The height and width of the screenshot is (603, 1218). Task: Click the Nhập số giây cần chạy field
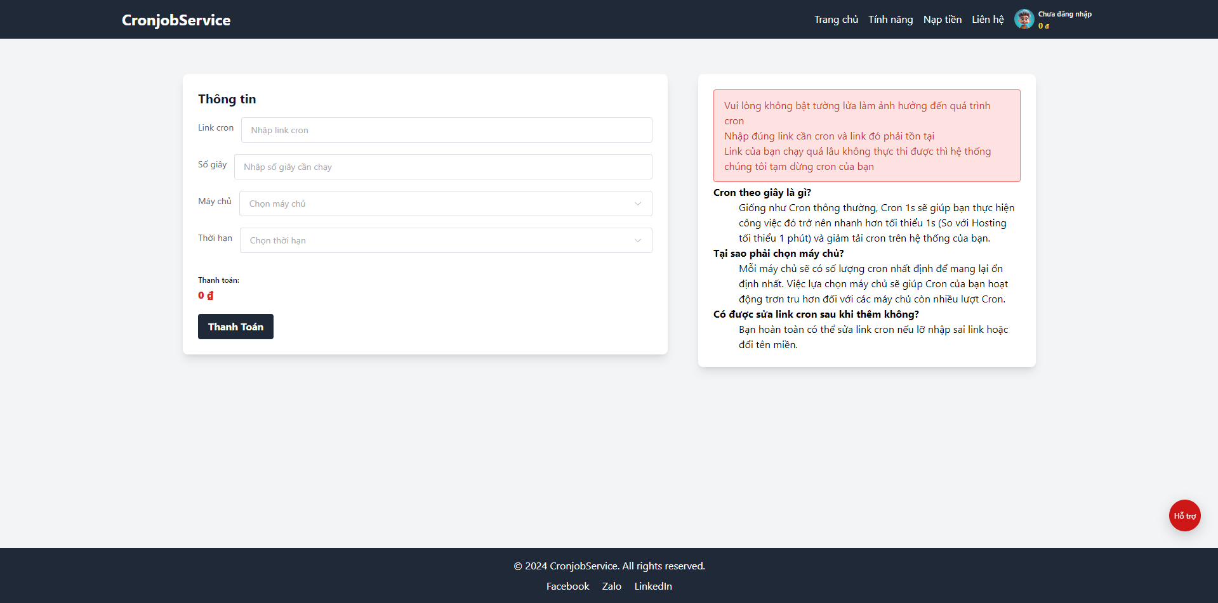click(443, 167)
